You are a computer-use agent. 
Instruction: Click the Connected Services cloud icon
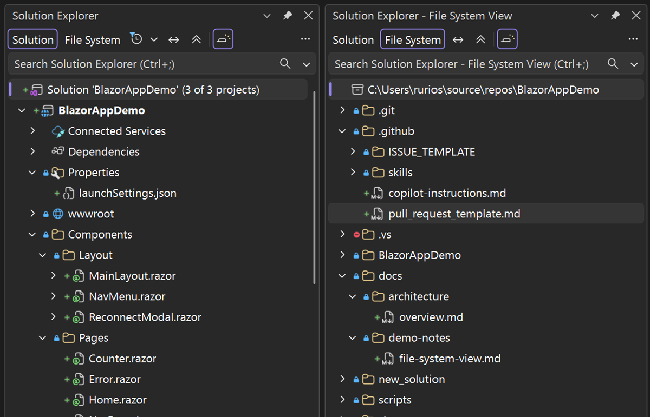(x=58, y=131)
